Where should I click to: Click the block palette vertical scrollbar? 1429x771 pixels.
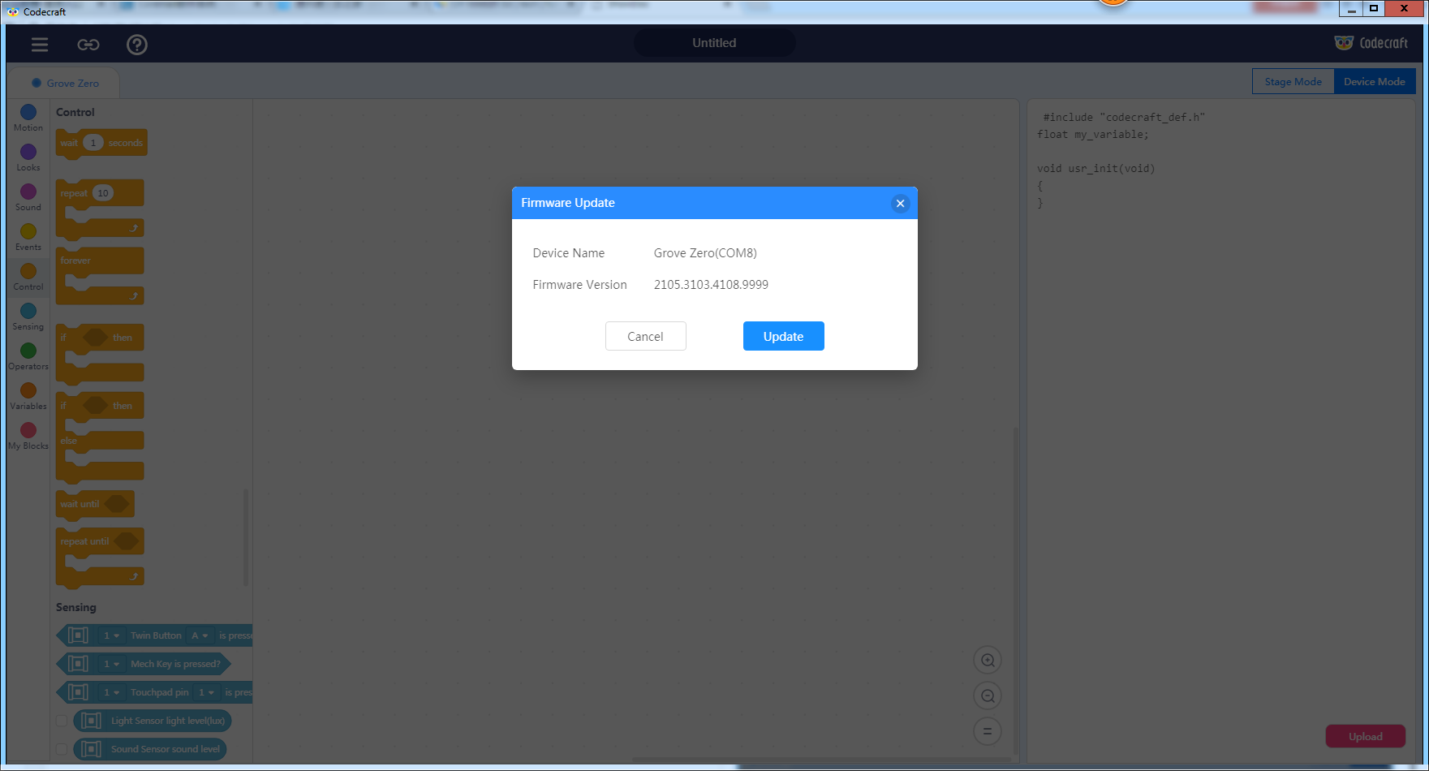[x=245, y=536]
